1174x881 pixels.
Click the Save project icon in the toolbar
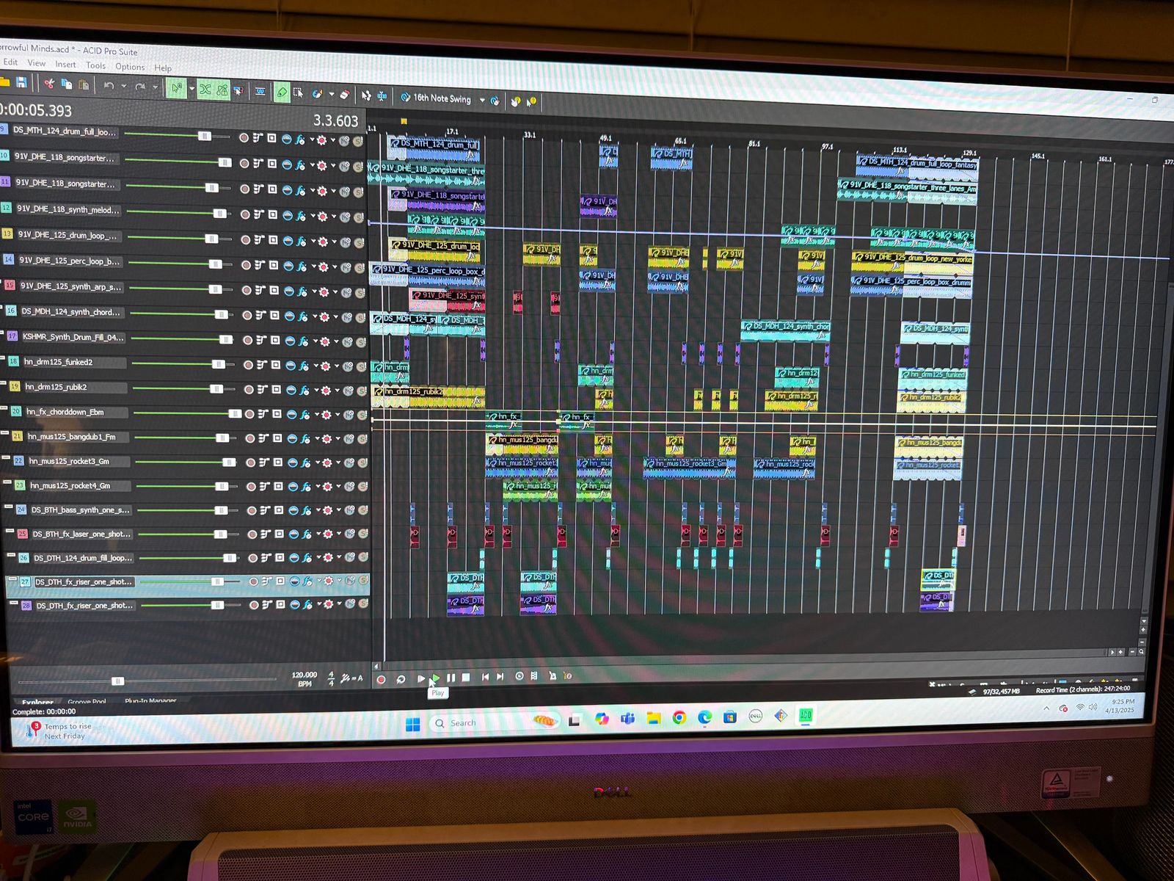point(21,82)
